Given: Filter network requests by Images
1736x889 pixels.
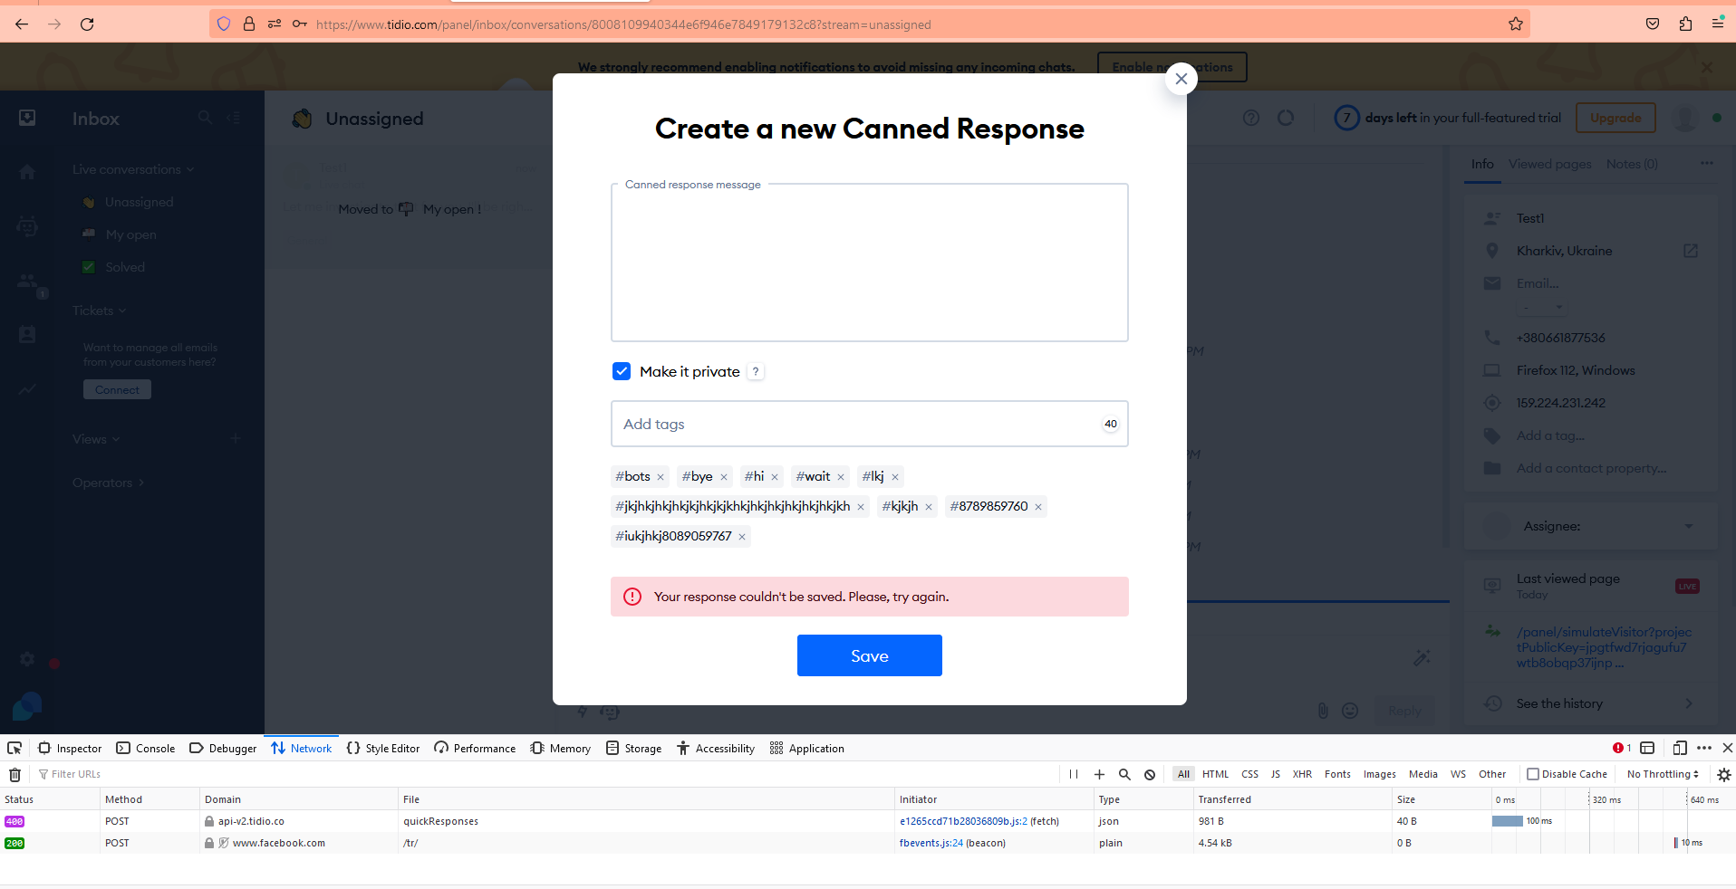Looking at the screenshot, I should click(x=1380, y=774).
